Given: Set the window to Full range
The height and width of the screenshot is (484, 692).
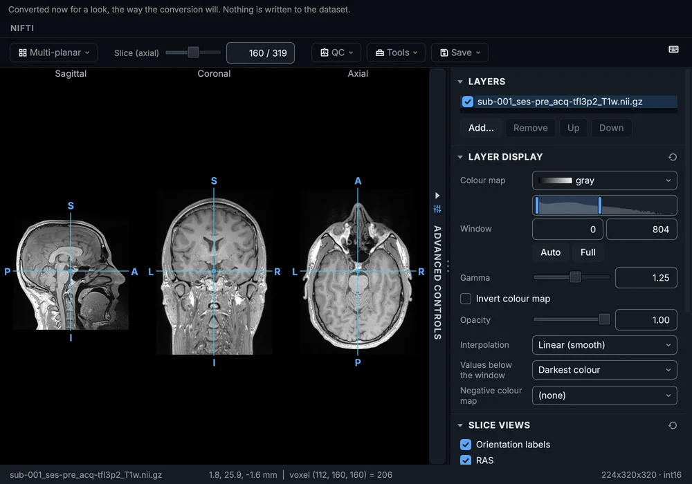Looking at the screenshot, I should tap(588, 252).
